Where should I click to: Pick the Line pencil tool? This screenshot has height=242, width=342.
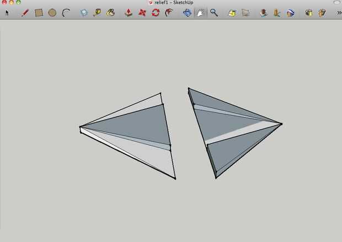coord(25,13)
